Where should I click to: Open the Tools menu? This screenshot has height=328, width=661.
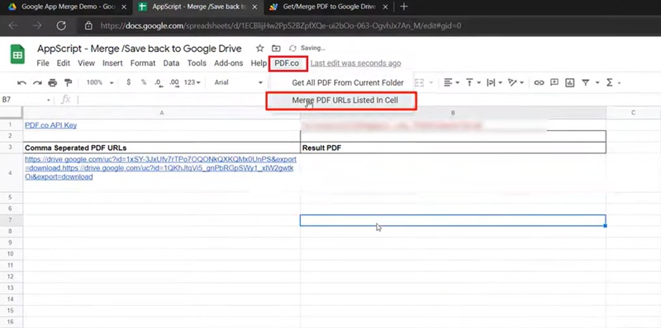coord(197,63)
